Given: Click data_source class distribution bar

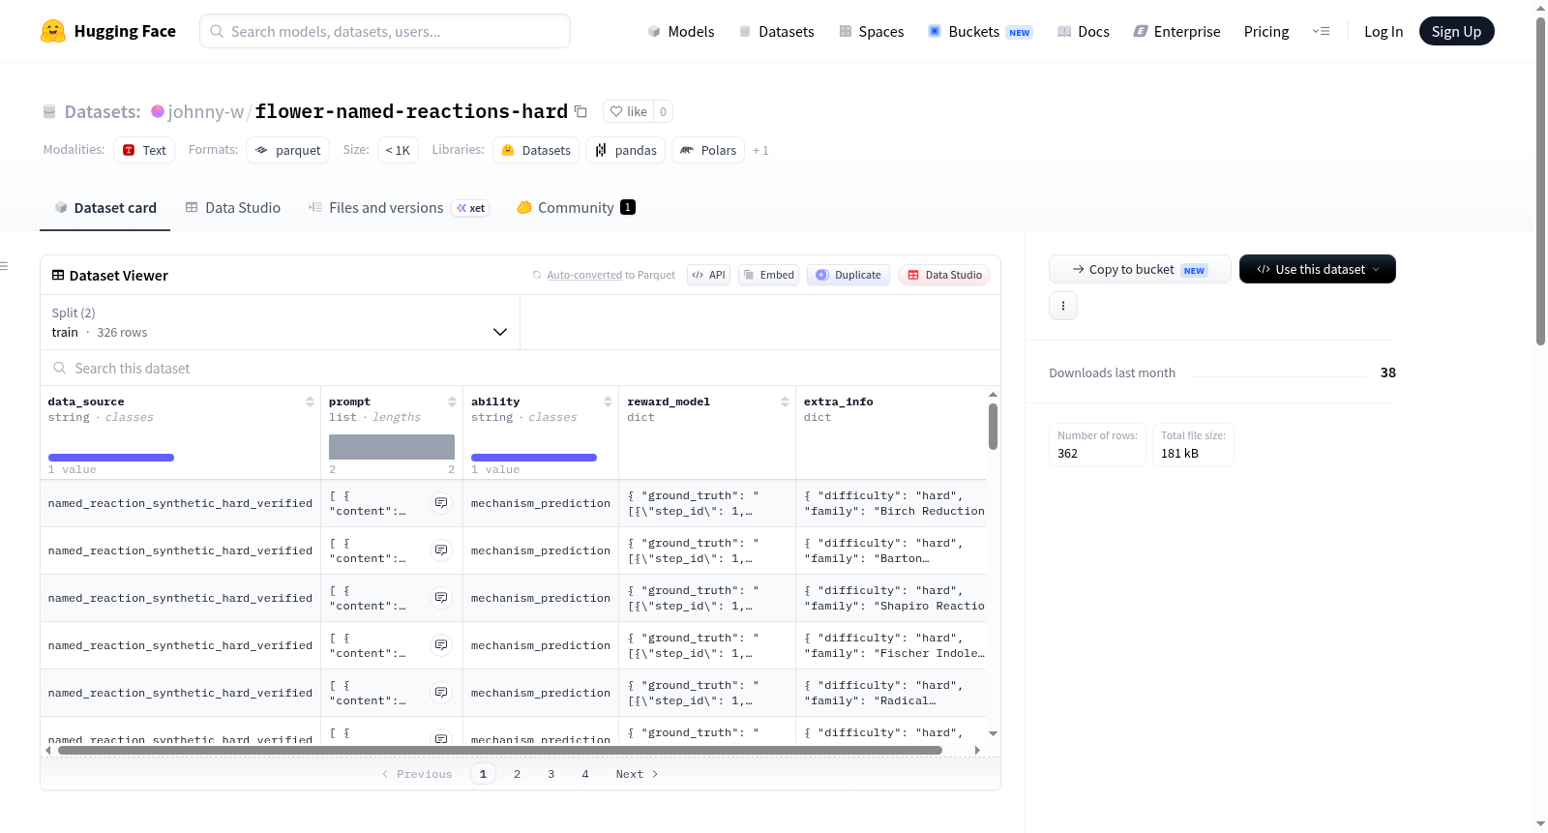Looking at the screenshot, I should point(111,458).
